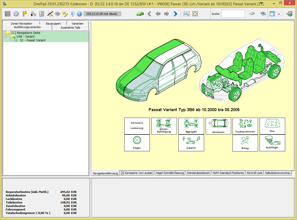Open the Hagel-Schnellerfassung tab
This screenshot has height=220, width=297.
tap(170, 173)
